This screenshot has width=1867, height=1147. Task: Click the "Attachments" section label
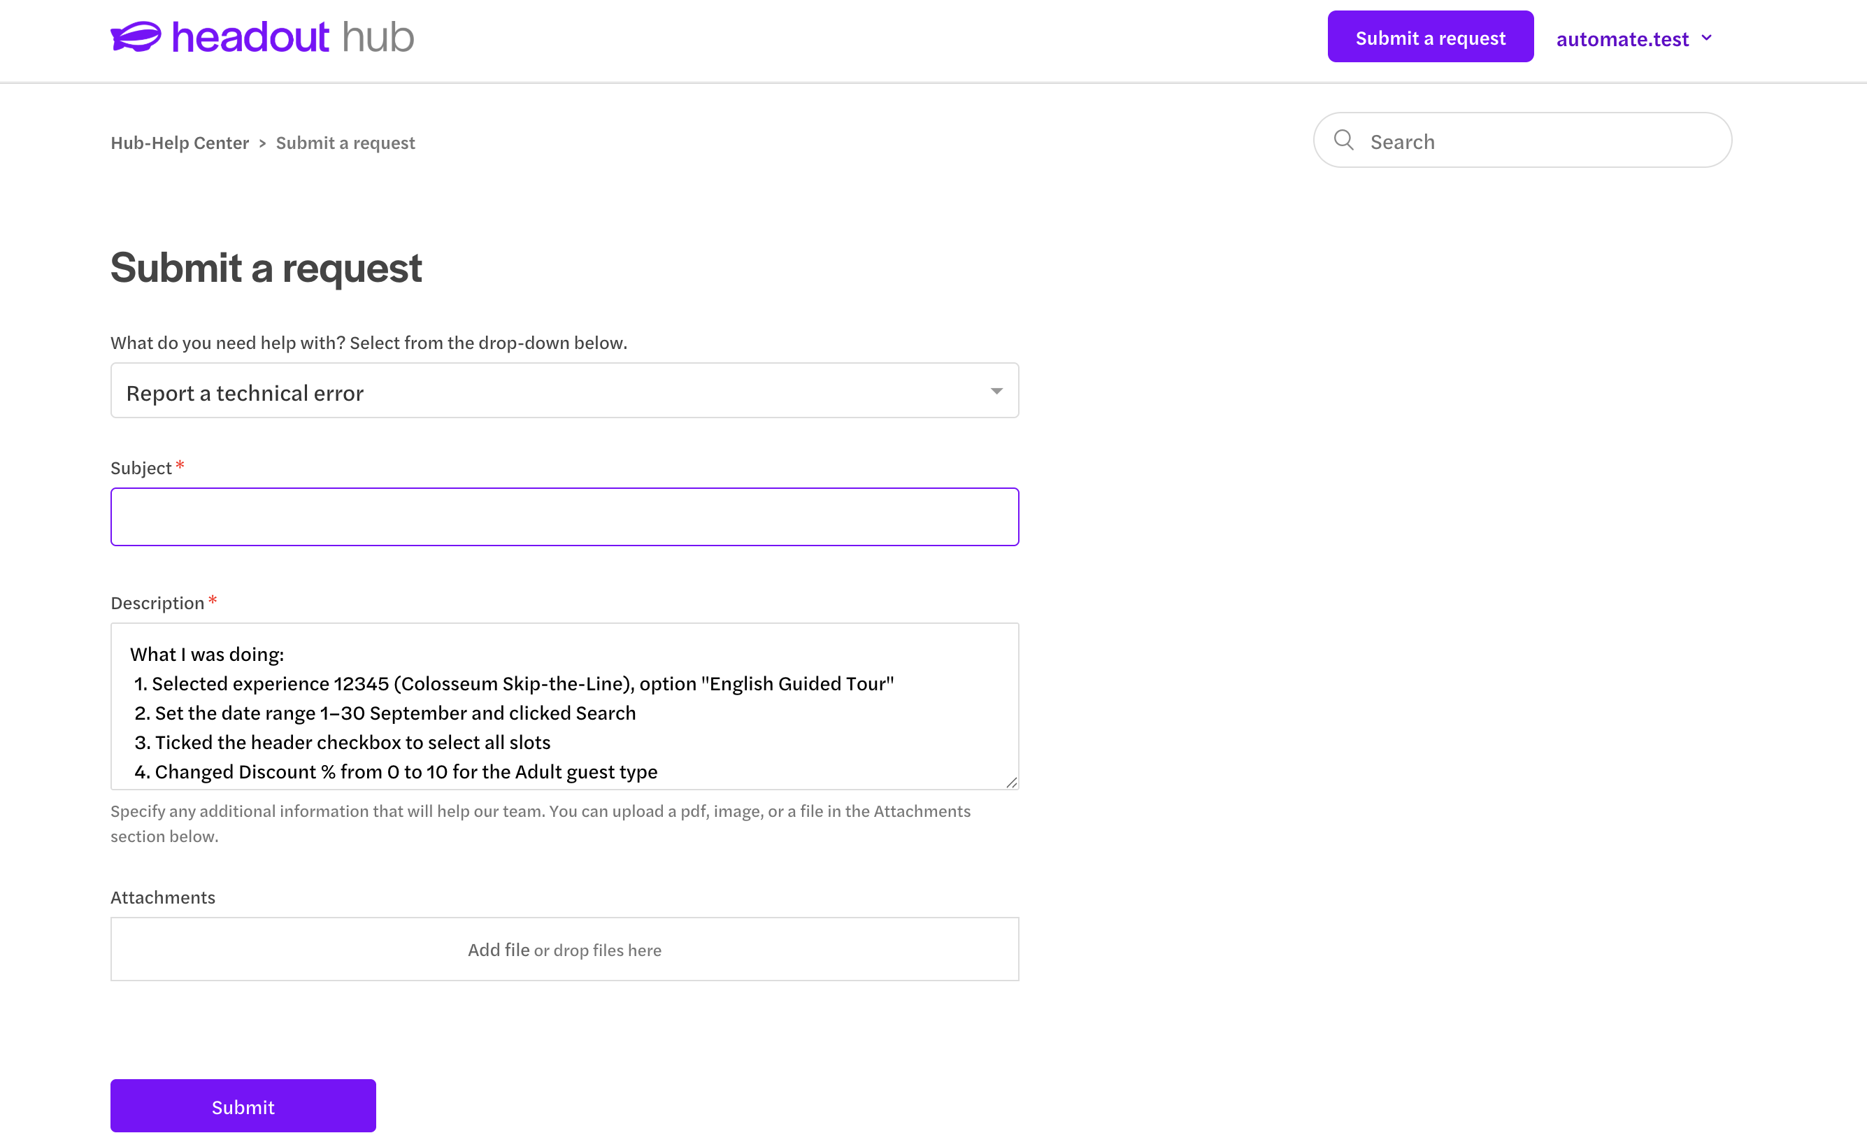(x=163, y=897)
